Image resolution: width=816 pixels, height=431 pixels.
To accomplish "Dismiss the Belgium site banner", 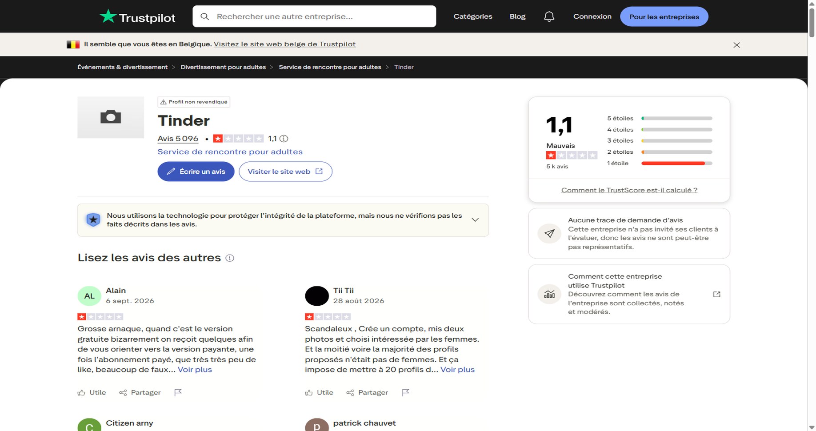I will 736,45.
